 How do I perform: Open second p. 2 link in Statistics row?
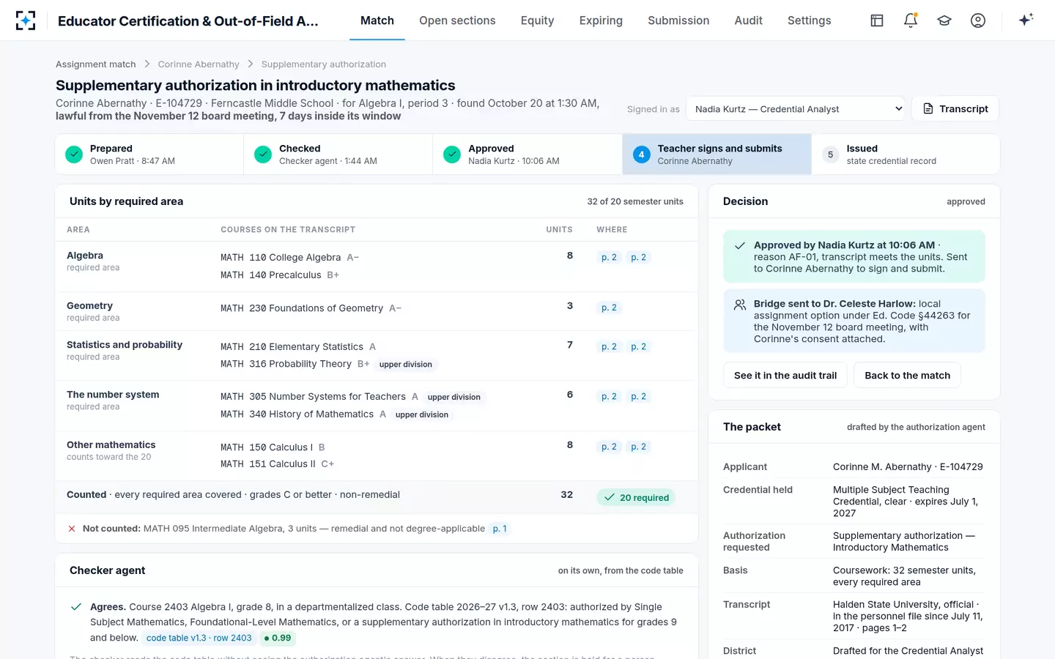638,347
